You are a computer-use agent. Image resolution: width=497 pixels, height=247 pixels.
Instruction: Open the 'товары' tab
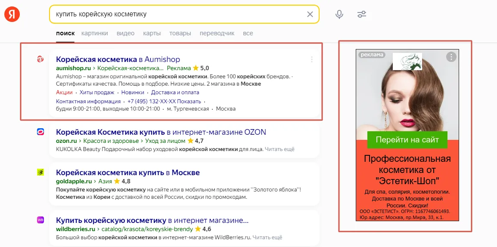tap(180, 33)
